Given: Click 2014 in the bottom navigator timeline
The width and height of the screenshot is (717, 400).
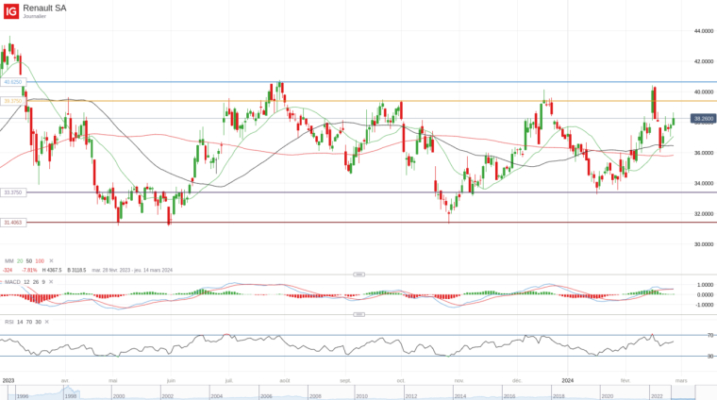Looking at the screenshot, I should [460, 396].
